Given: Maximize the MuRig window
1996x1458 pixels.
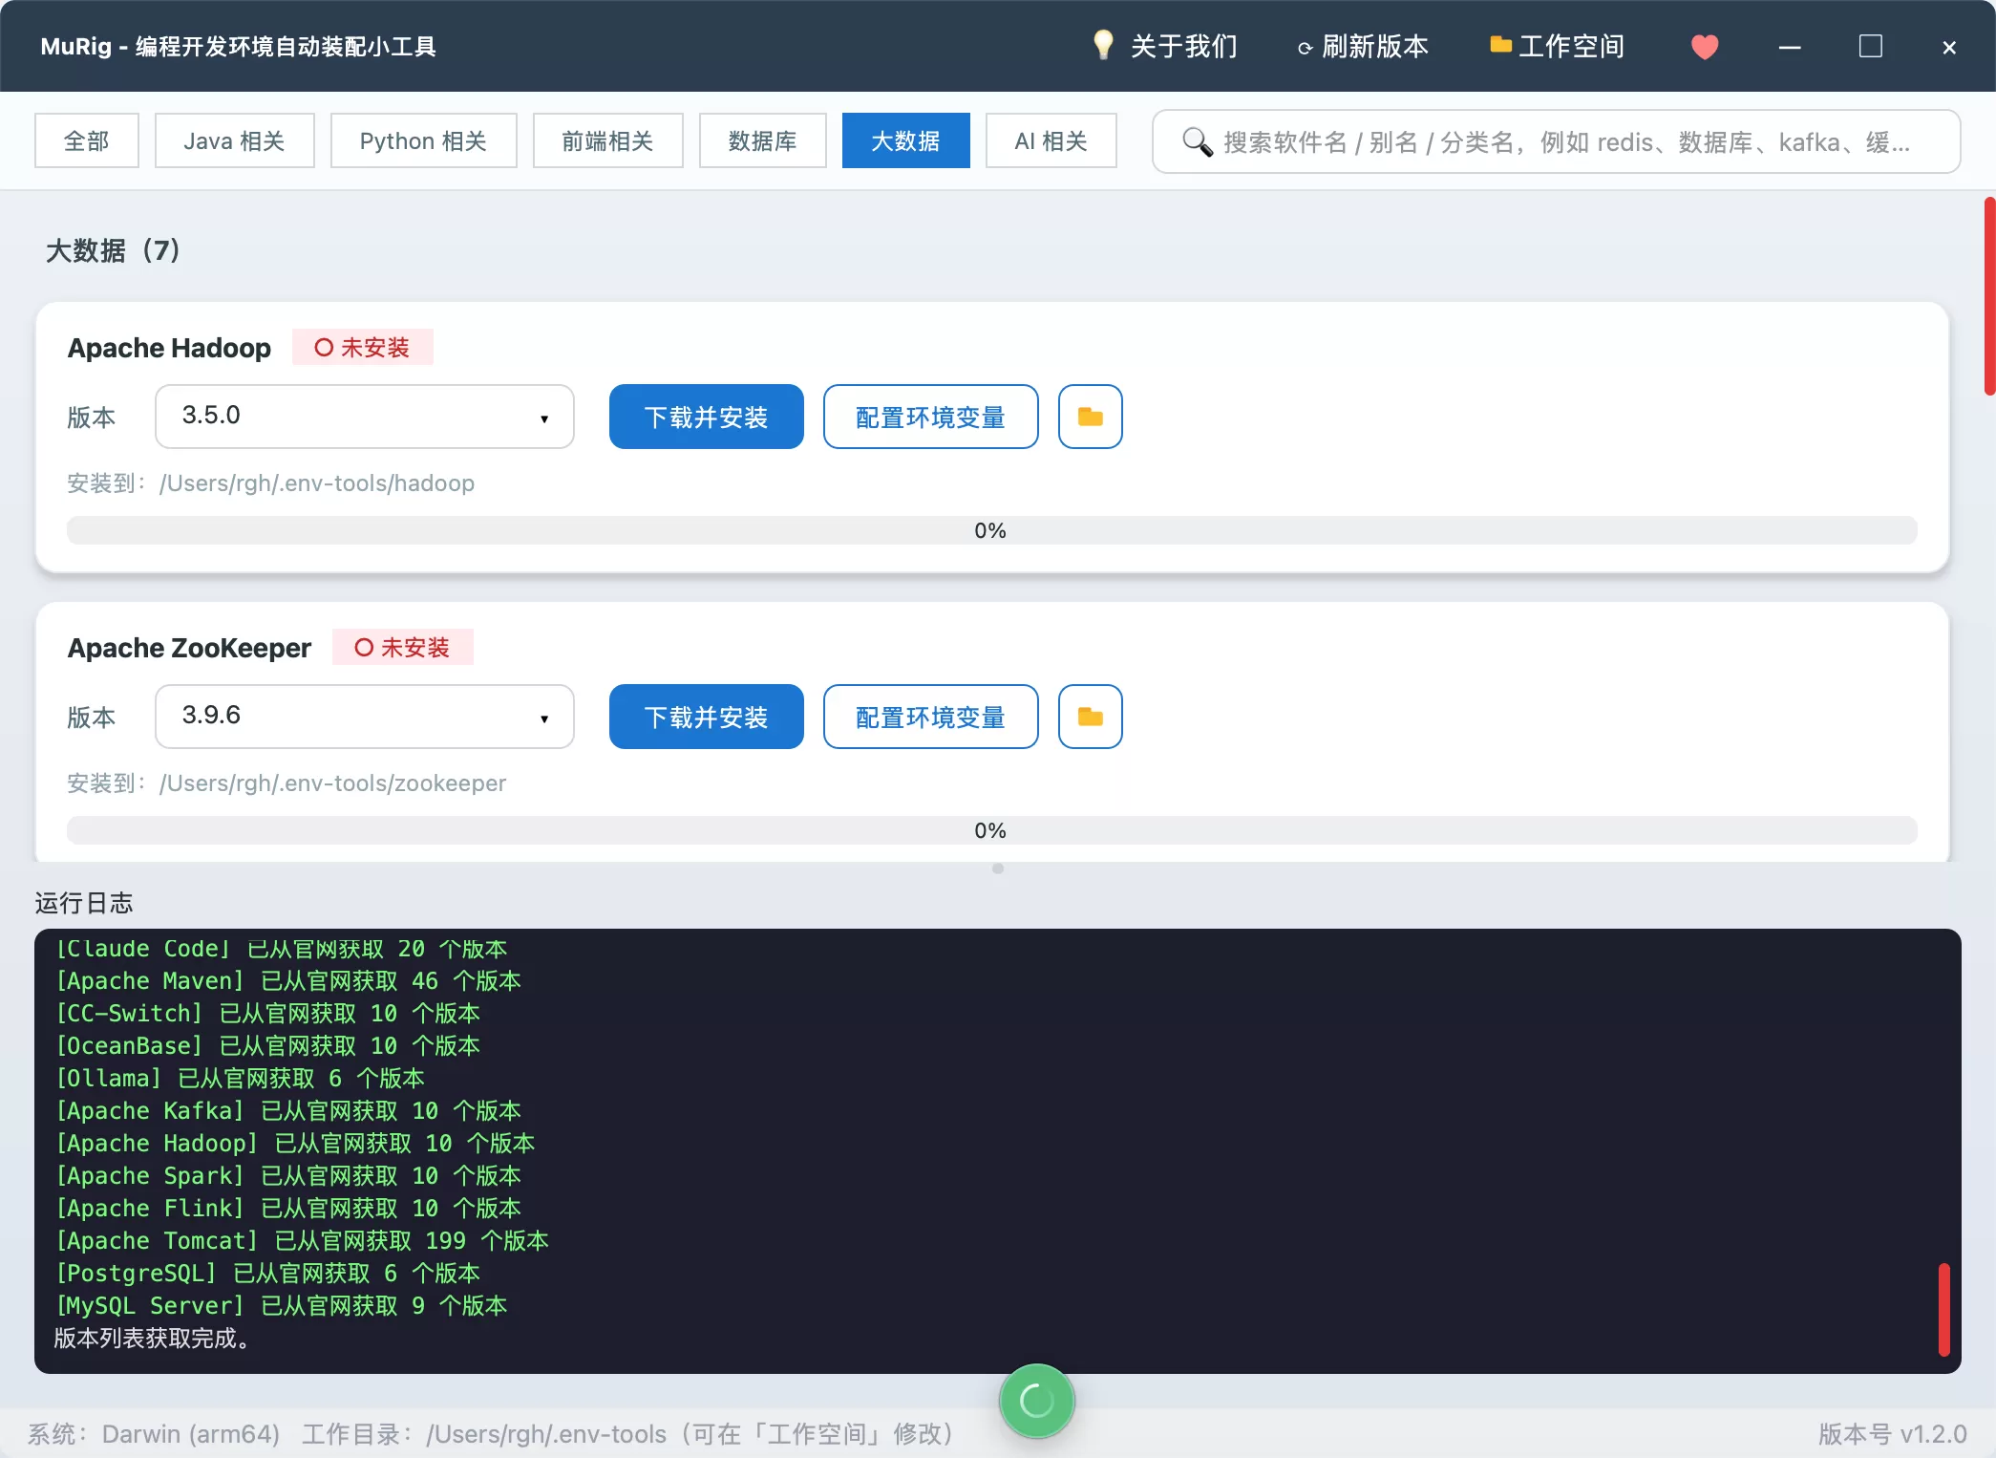Looking at the screenshot, I should tap(1870, 47).
